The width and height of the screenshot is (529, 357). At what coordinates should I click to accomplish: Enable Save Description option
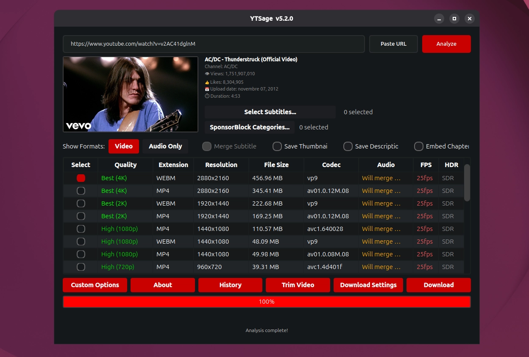[x=348, y=146]
